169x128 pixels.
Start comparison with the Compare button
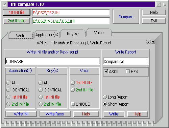coord(126,17)
